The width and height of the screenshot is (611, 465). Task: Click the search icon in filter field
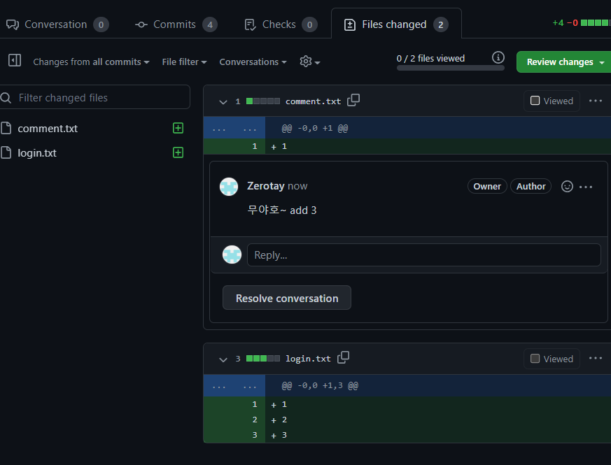click(6, 97)
